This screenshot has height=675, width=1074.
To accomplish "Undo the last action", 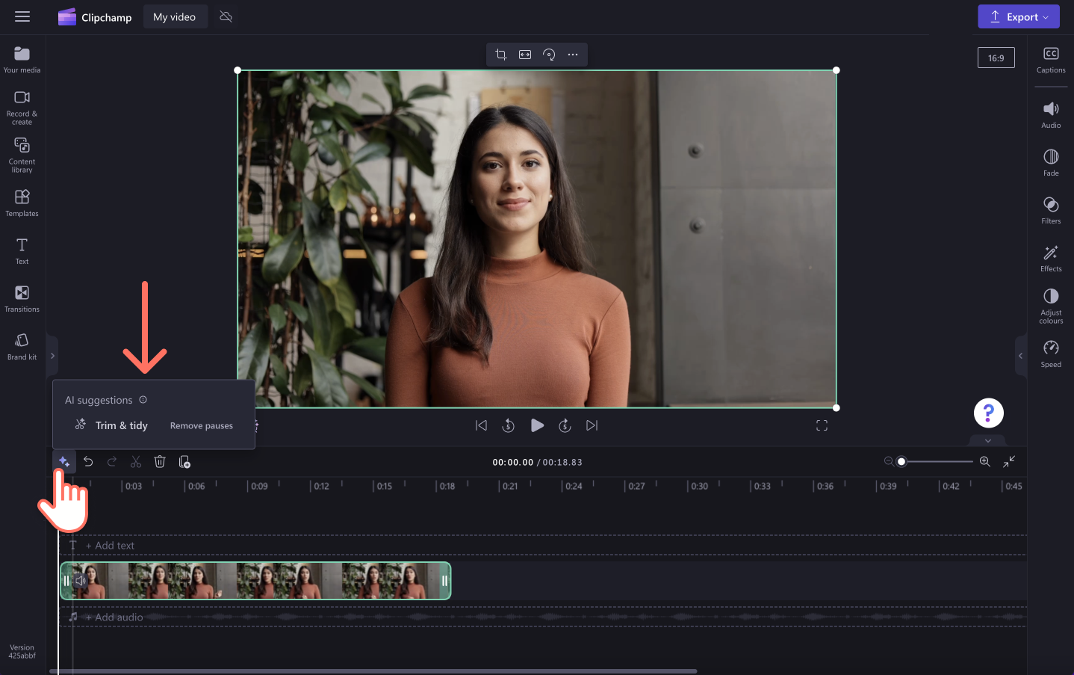I will [88, 462].
